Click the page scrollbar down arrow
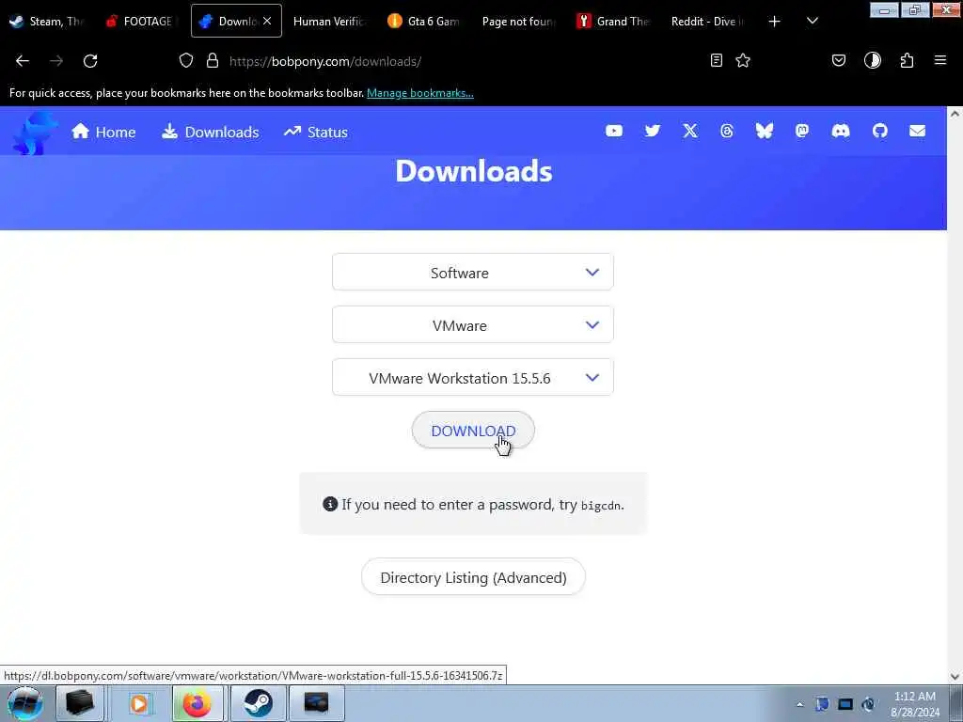Screen dimensions: 963x722 955,677
